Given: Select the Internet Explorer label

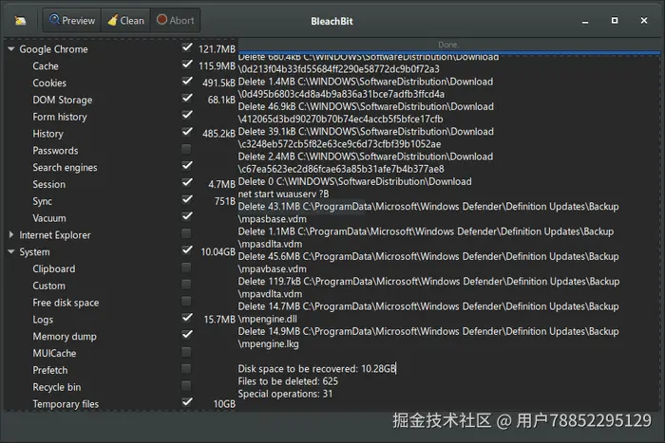Looking at the screenshot, I should coord(55,235).
